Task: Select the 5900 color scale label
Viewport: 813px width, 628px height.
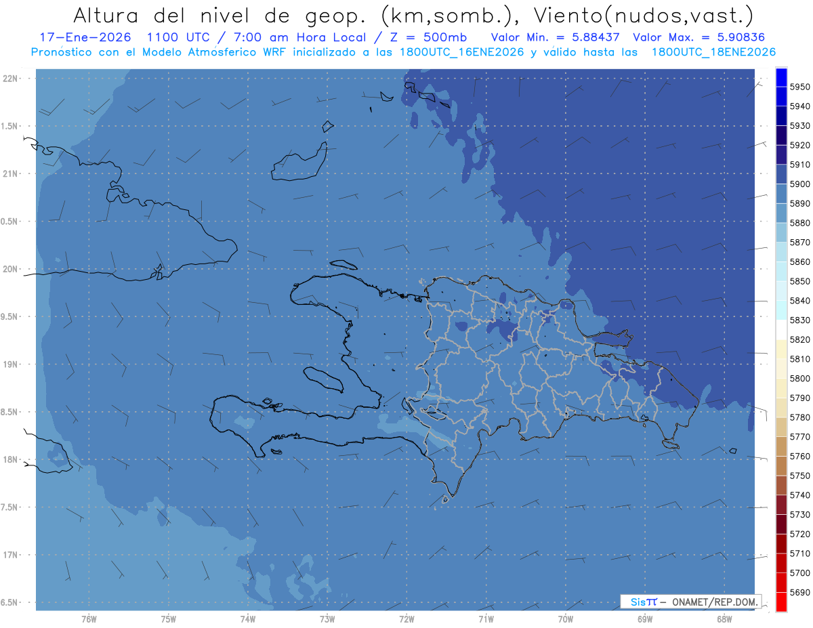Action: coord(799,184)
